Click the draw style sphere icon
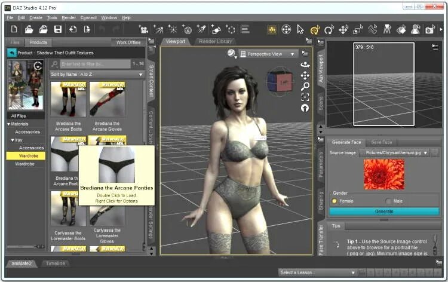Image resolution: width=448 pixels, height=282 pixels. coord(231,53)
